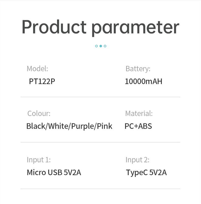Select the PC+ABS material value

138,126
